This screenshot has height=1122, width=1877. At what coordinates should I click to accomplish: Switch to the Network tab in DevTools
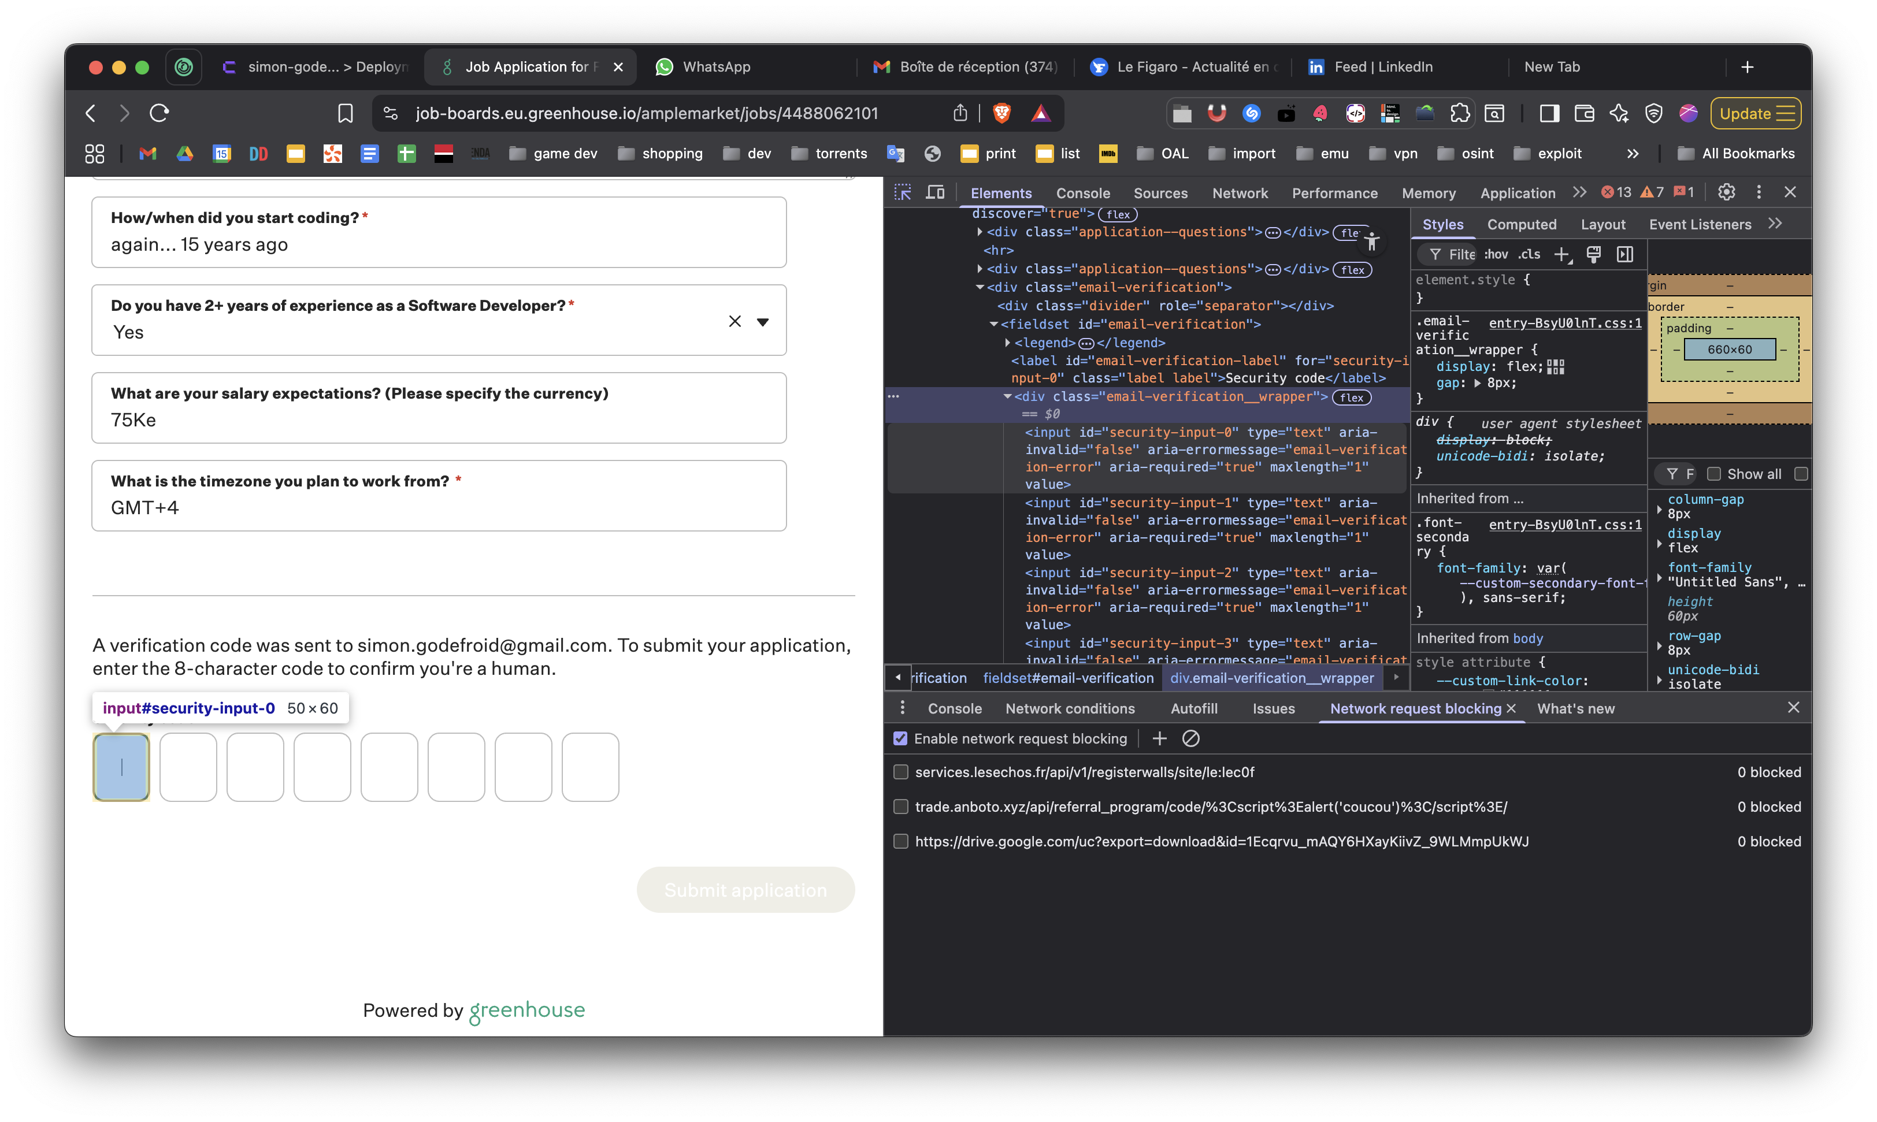click(x=1240, y=194)
